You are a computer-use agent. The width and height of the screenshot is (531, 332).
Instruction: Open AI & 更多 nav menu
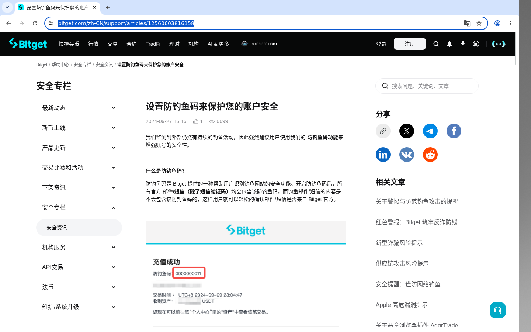[x=218, y=44]
